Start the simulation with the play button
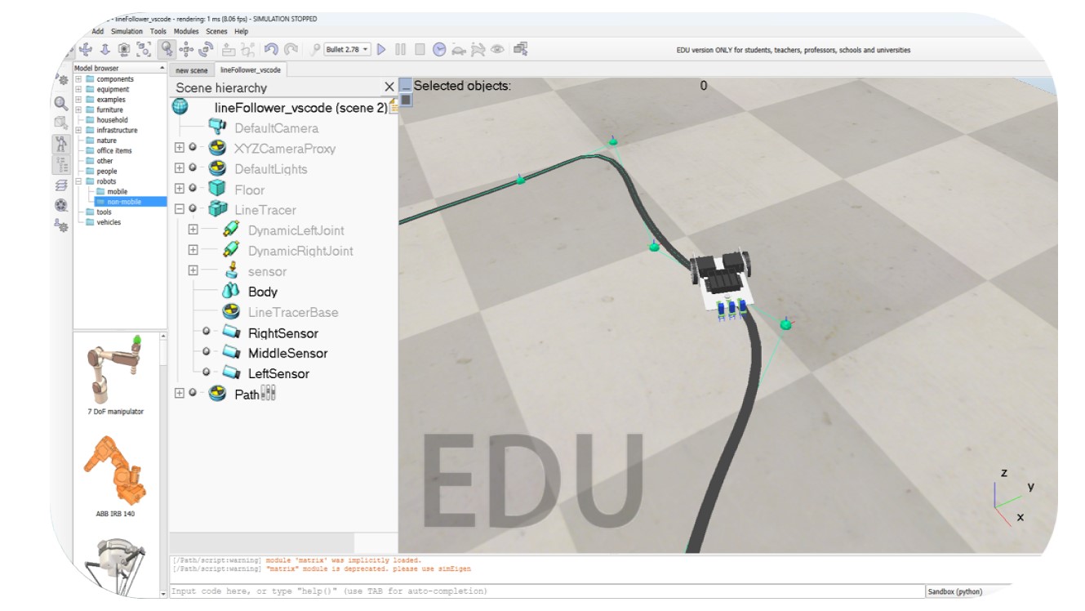 pos(381,50)
